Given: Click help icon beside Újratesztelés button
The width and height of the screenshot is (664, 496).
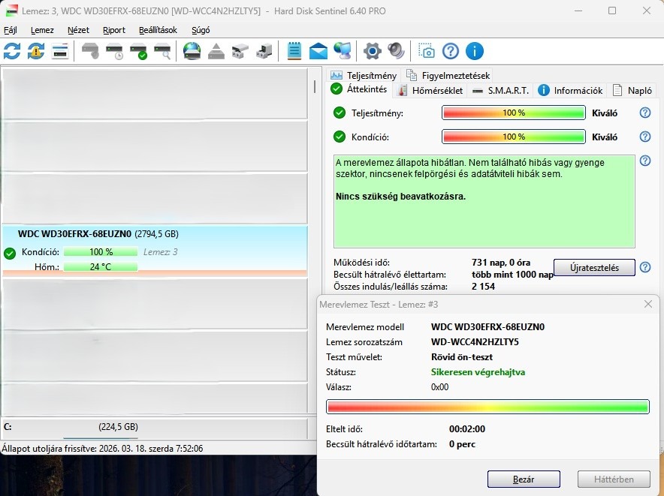Looking at the screenshot, I should pyautogui.click(x=645, y=267).
